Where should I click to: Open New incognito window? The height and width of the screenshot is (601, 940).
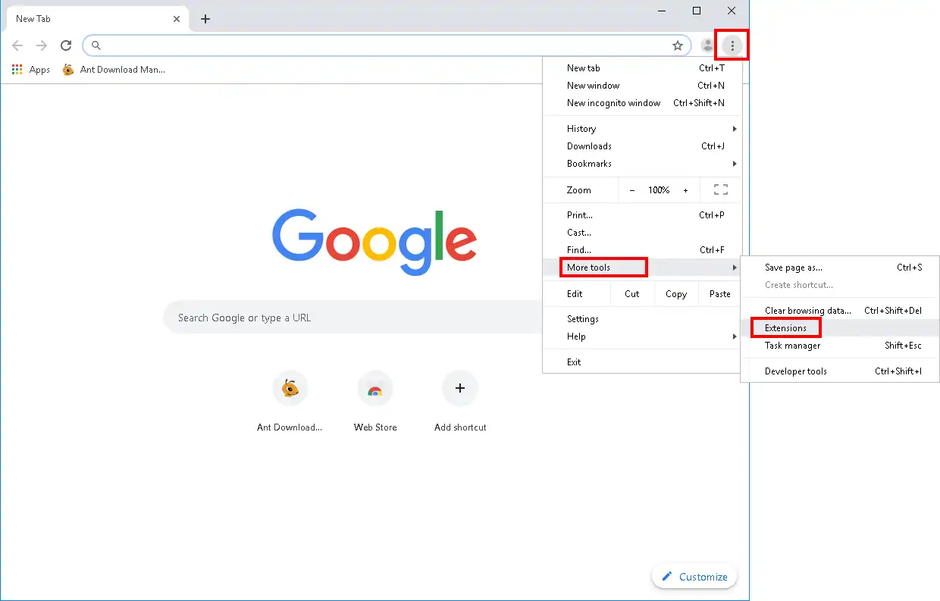642,103
